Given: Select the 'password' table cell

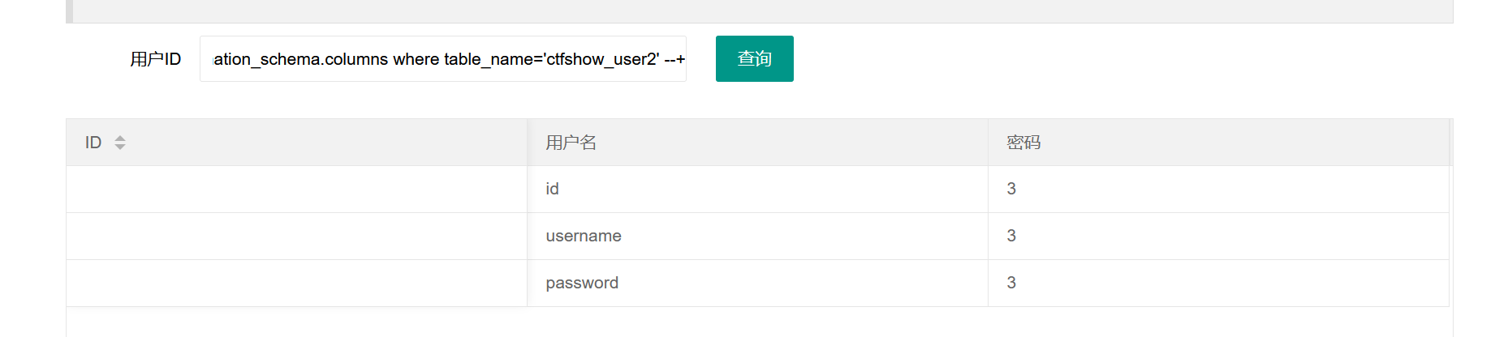Looking at the screenshot, I should click(582, 283).
